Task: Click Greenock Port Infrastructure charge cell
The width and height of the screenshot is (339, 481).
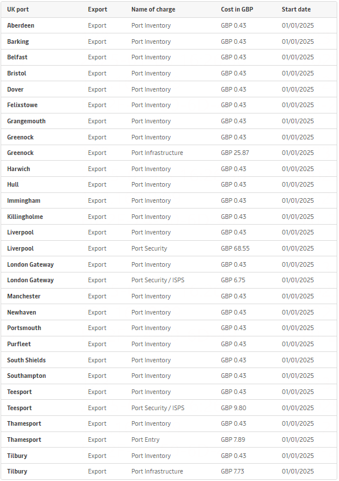Action: tap(157, 153)
